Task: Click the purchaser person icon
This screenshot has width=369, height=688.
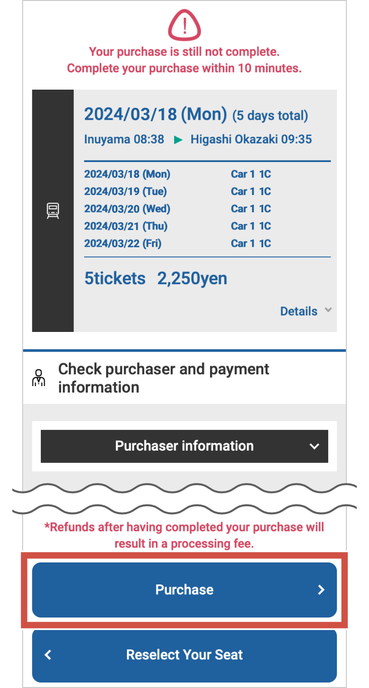Action: click(39, 378)
